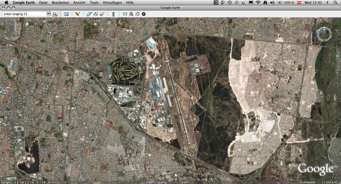Expand the search history dropdown arrow
Image resolution: width=341 pixels, height=184 pixels.
[x=48, y=14]
